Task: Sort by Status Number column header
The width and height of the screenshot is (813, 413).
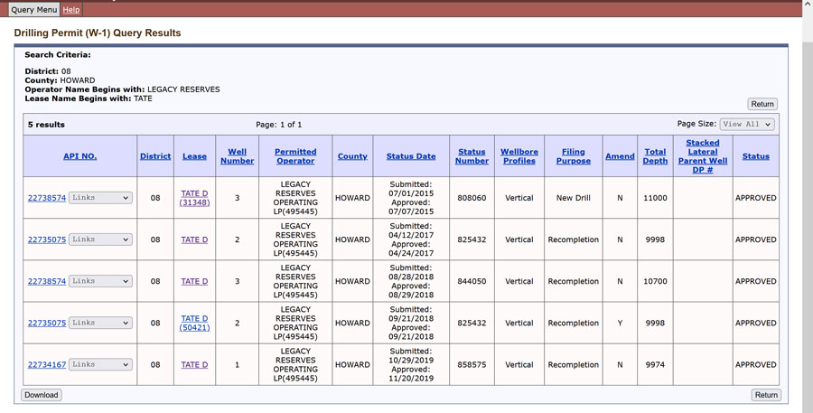Action: click(x=472, y=156)
